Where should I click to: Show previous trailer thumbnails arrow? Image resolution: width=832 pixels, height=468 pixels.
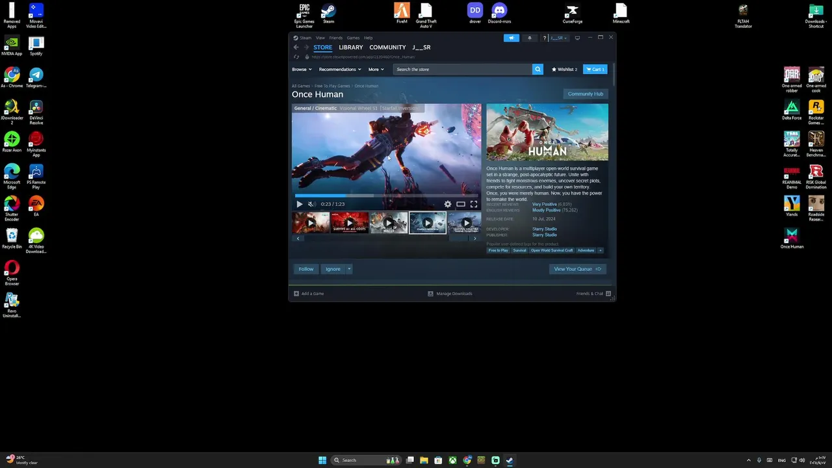pyautogui.click(x=298, y=239)
